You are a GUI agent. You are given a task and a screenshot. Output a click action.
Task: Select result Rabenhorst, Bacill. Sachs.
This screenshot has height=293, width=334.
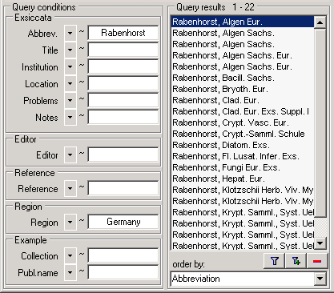[243, 78]
